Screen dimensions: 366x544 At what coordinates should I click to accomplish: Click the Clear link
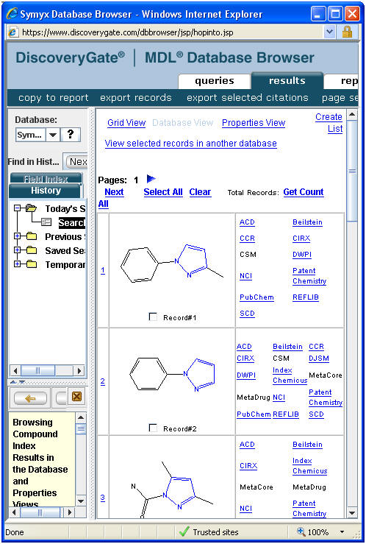(200, 192)
